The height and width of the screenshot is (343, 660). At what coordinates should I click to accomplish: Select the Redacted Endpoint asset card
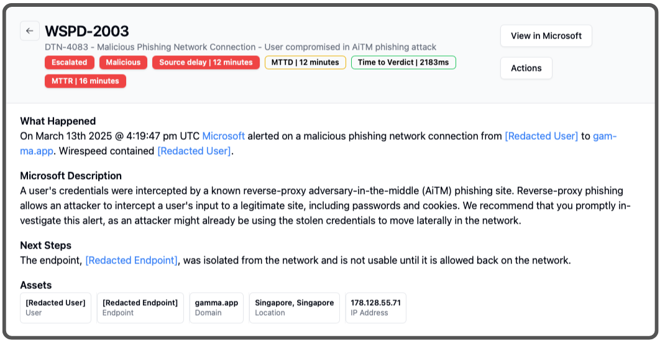pos(140,308)
